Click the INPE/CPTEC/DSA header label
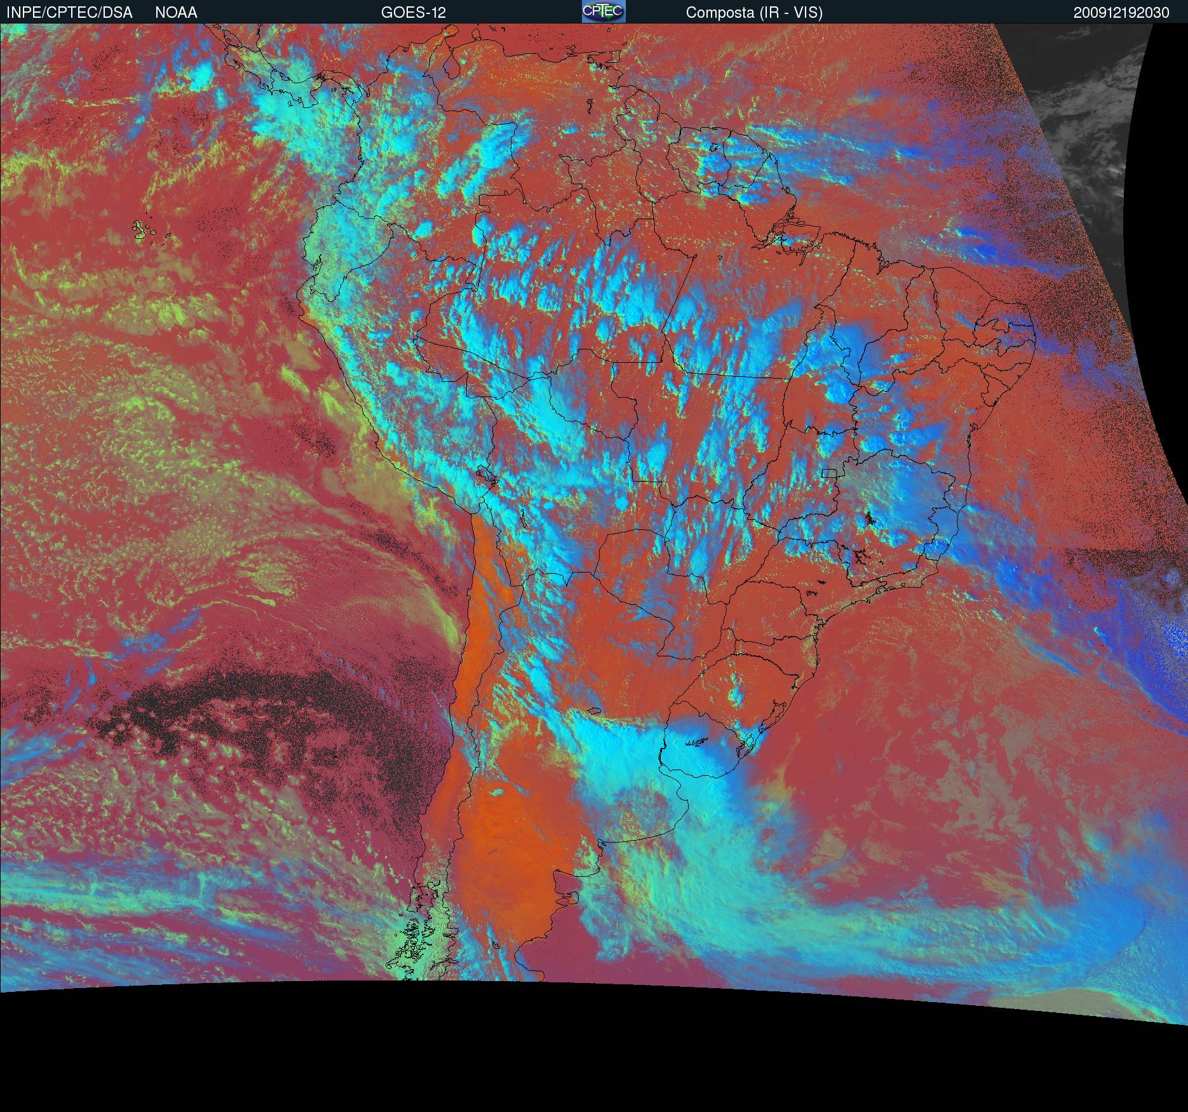Viewport: 1188px width, 1112px height. coord(69,13)
